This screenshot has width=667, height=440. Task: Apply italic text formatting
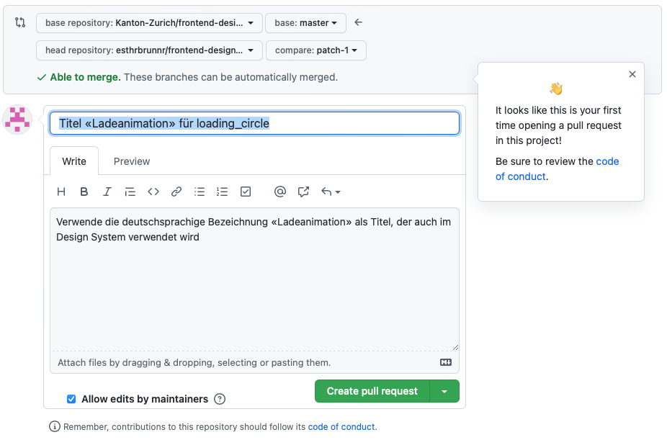[x=107, y=192]
